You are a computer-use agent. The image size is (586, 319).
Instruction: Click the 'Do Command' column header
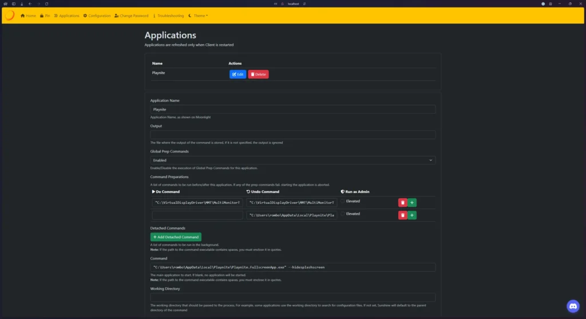pyautogui.click(x=165, y=191)
